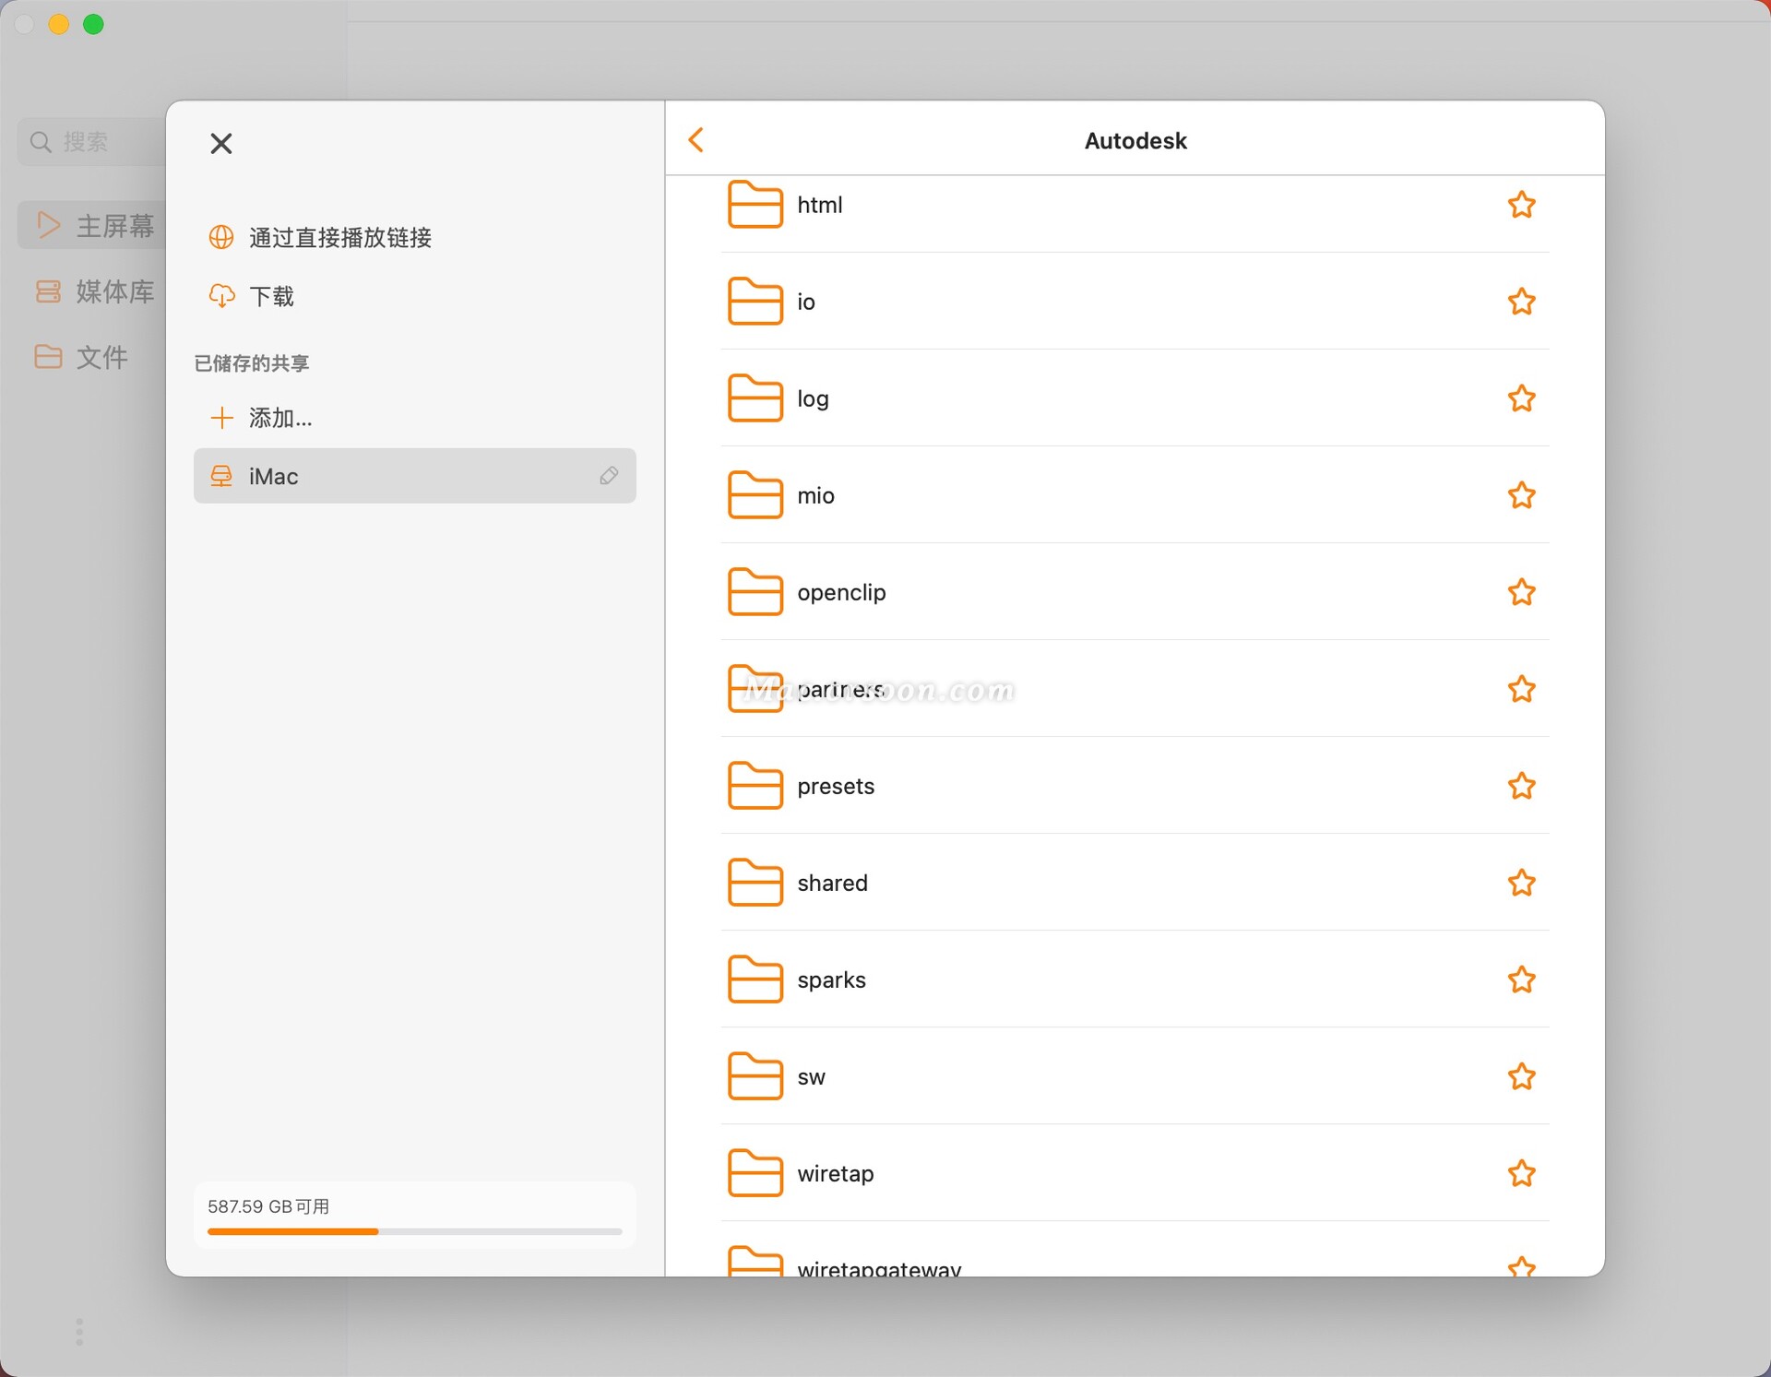Click the wiretap folder icon
The width and height of the screenshot is (1771, 1377).
[755, 1172]
